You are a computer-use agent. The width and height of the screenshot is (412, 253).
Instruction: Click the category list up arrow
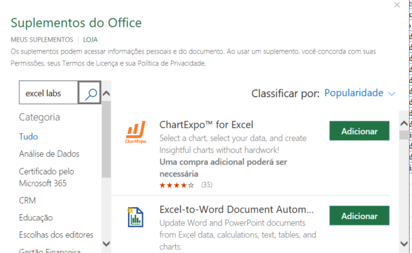pos(106,93)
